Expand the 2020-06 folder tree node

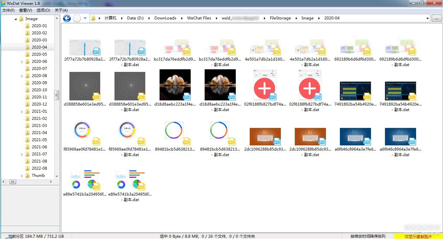[22, 62]
